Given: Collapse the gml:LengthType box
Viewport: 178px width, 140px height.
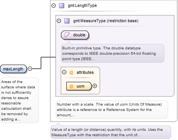Looking at the screenshot, I should [x=53, y=5].
